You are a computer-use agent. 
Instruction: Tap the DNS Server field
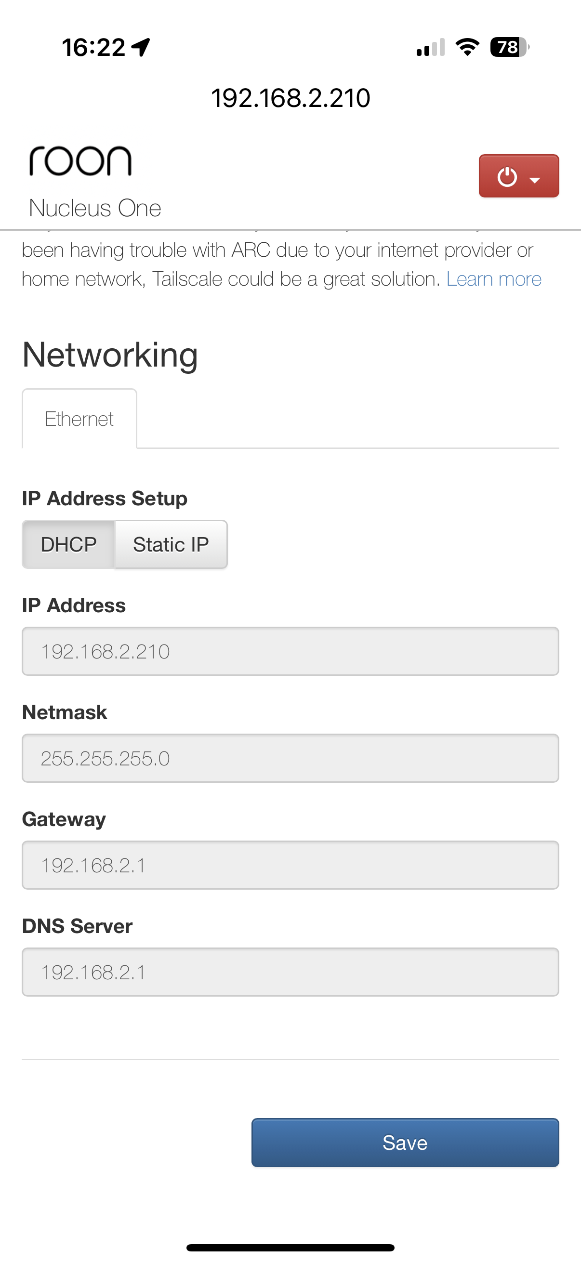(x=290, y=972)
